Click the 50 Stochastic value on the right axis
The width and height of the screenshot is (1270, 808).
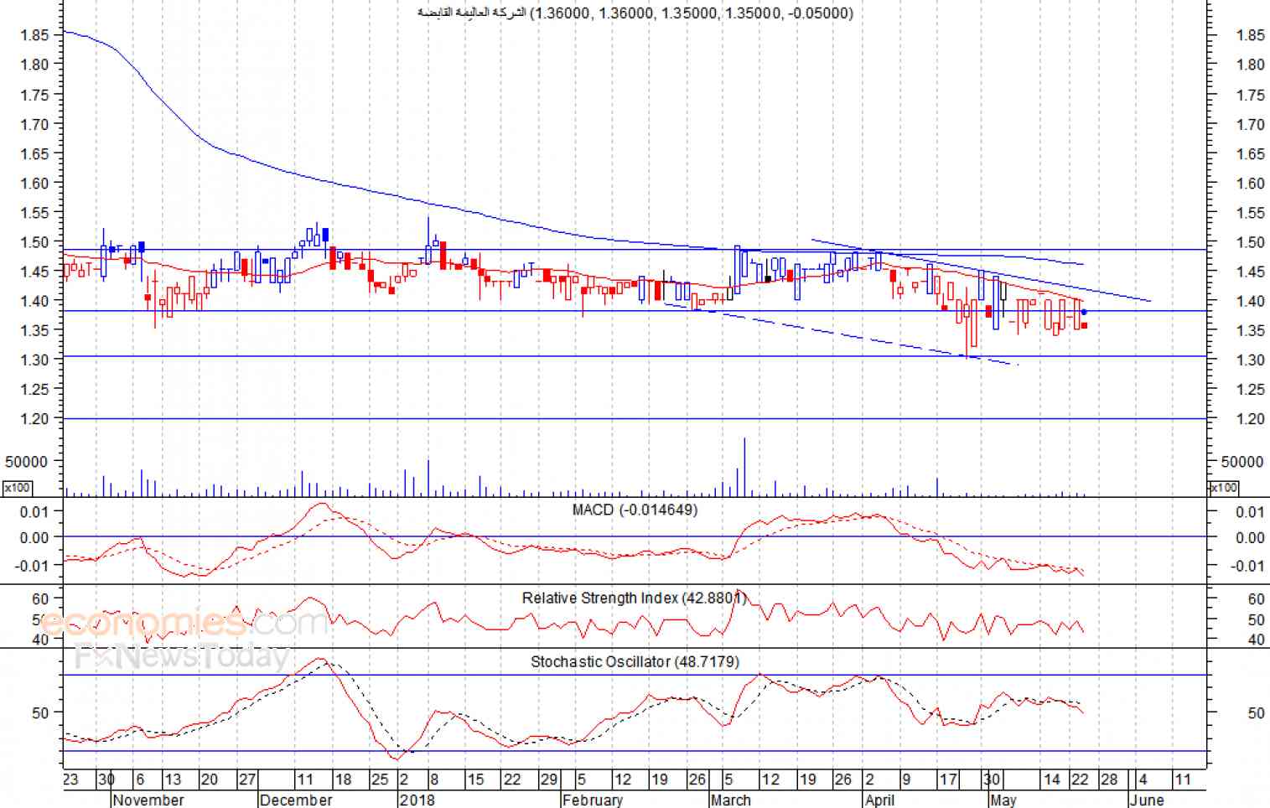(1256, 712)
